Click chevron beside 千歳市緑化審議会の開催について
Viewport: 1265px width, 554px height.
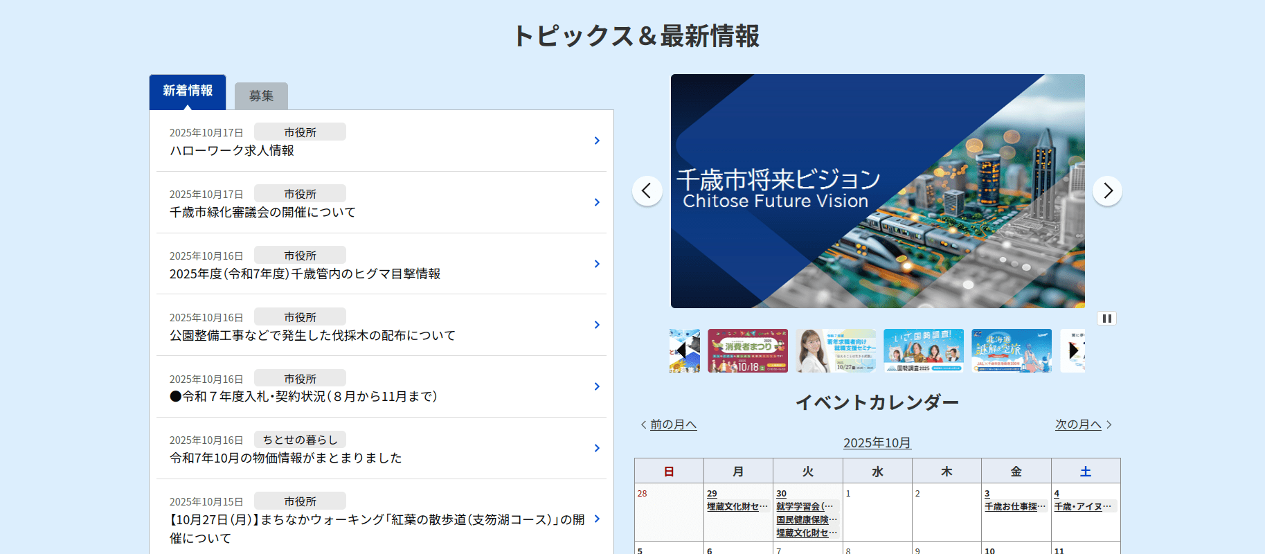(597, 202)
